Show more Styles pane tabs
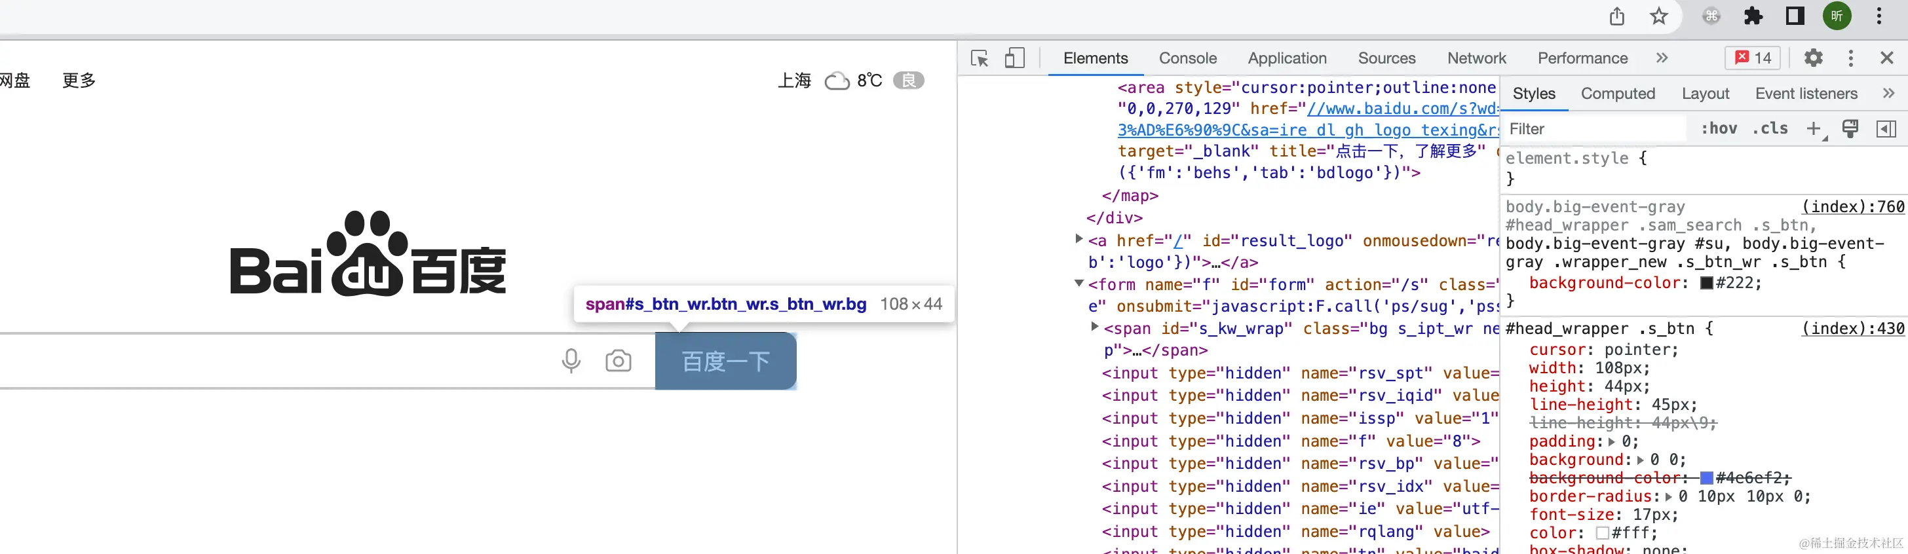Viewport: 1908px width, 554px height. pos(1888,94)
